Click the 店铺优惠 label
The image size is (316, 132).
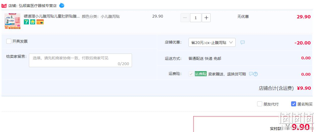point(173,42)
